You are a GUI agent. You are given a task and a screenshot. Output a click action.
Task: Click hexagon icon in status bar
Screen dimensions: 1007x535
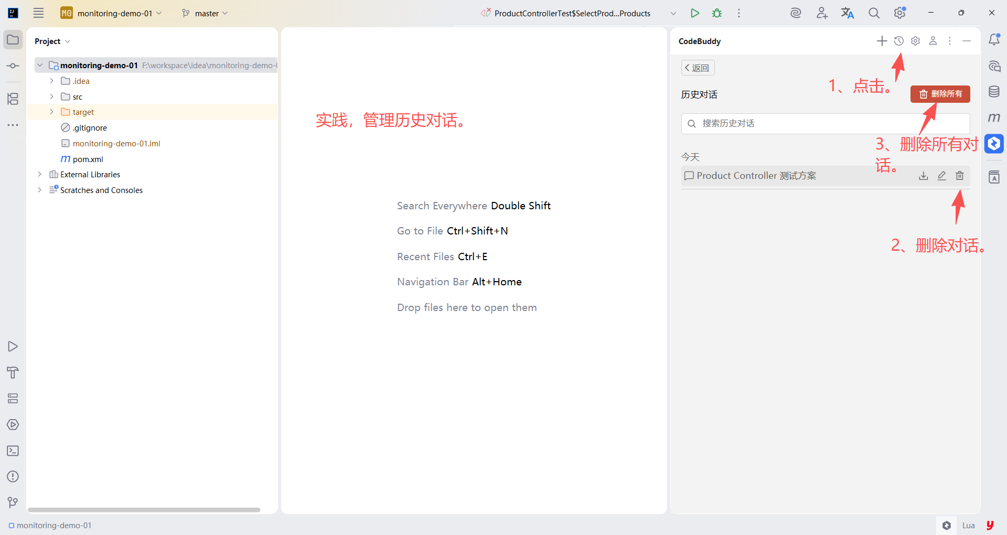(x=947, y=525)
